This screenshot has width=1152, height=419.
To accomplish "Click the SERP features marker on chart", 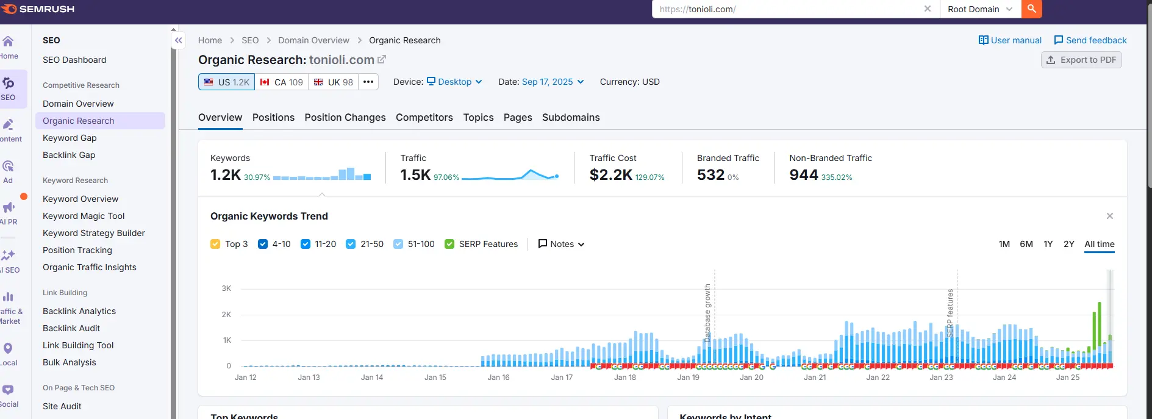I will pos(950,313).
